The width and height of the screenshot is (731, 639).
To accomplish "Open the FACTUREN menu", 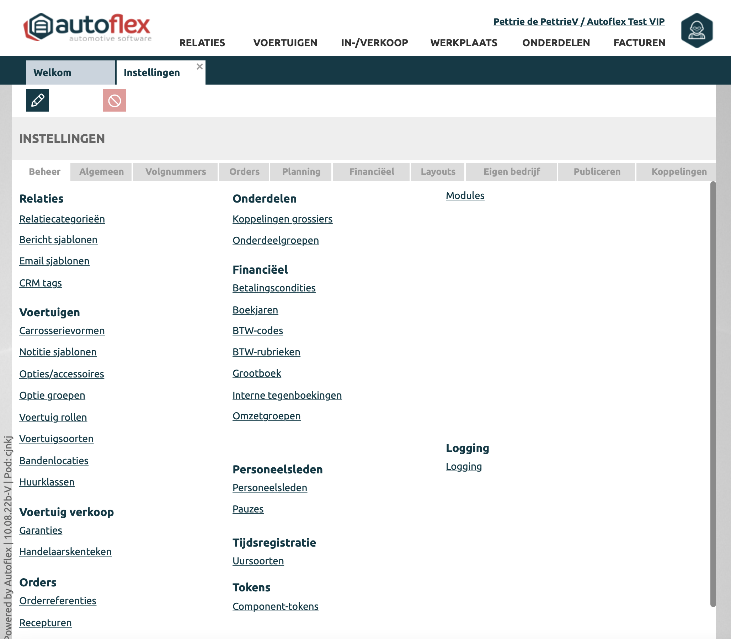I will (639, 43).
